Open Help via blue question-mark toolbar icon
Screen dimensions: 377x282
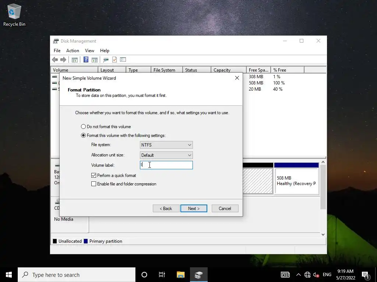click(x=86, y=59)
